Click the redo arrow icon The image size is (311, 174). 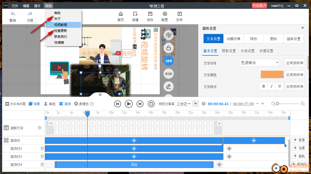pyautogui.click(x=30, y=14)
